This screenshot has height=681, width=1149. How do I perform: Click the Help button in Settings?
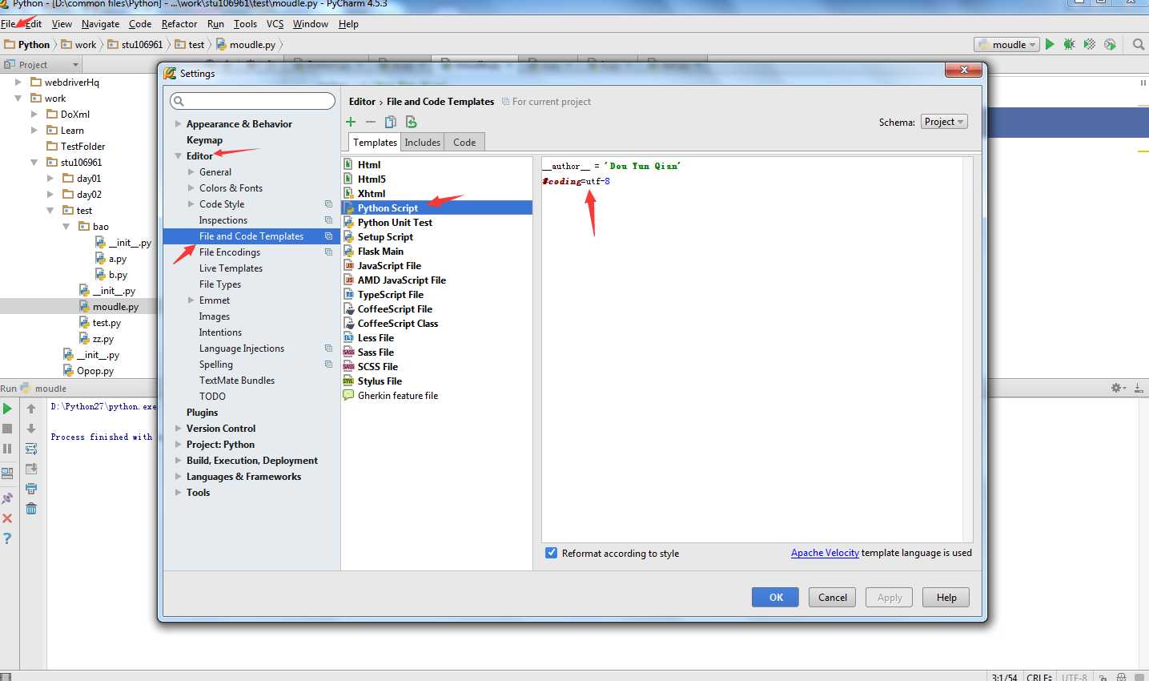[x=946, y=597]
